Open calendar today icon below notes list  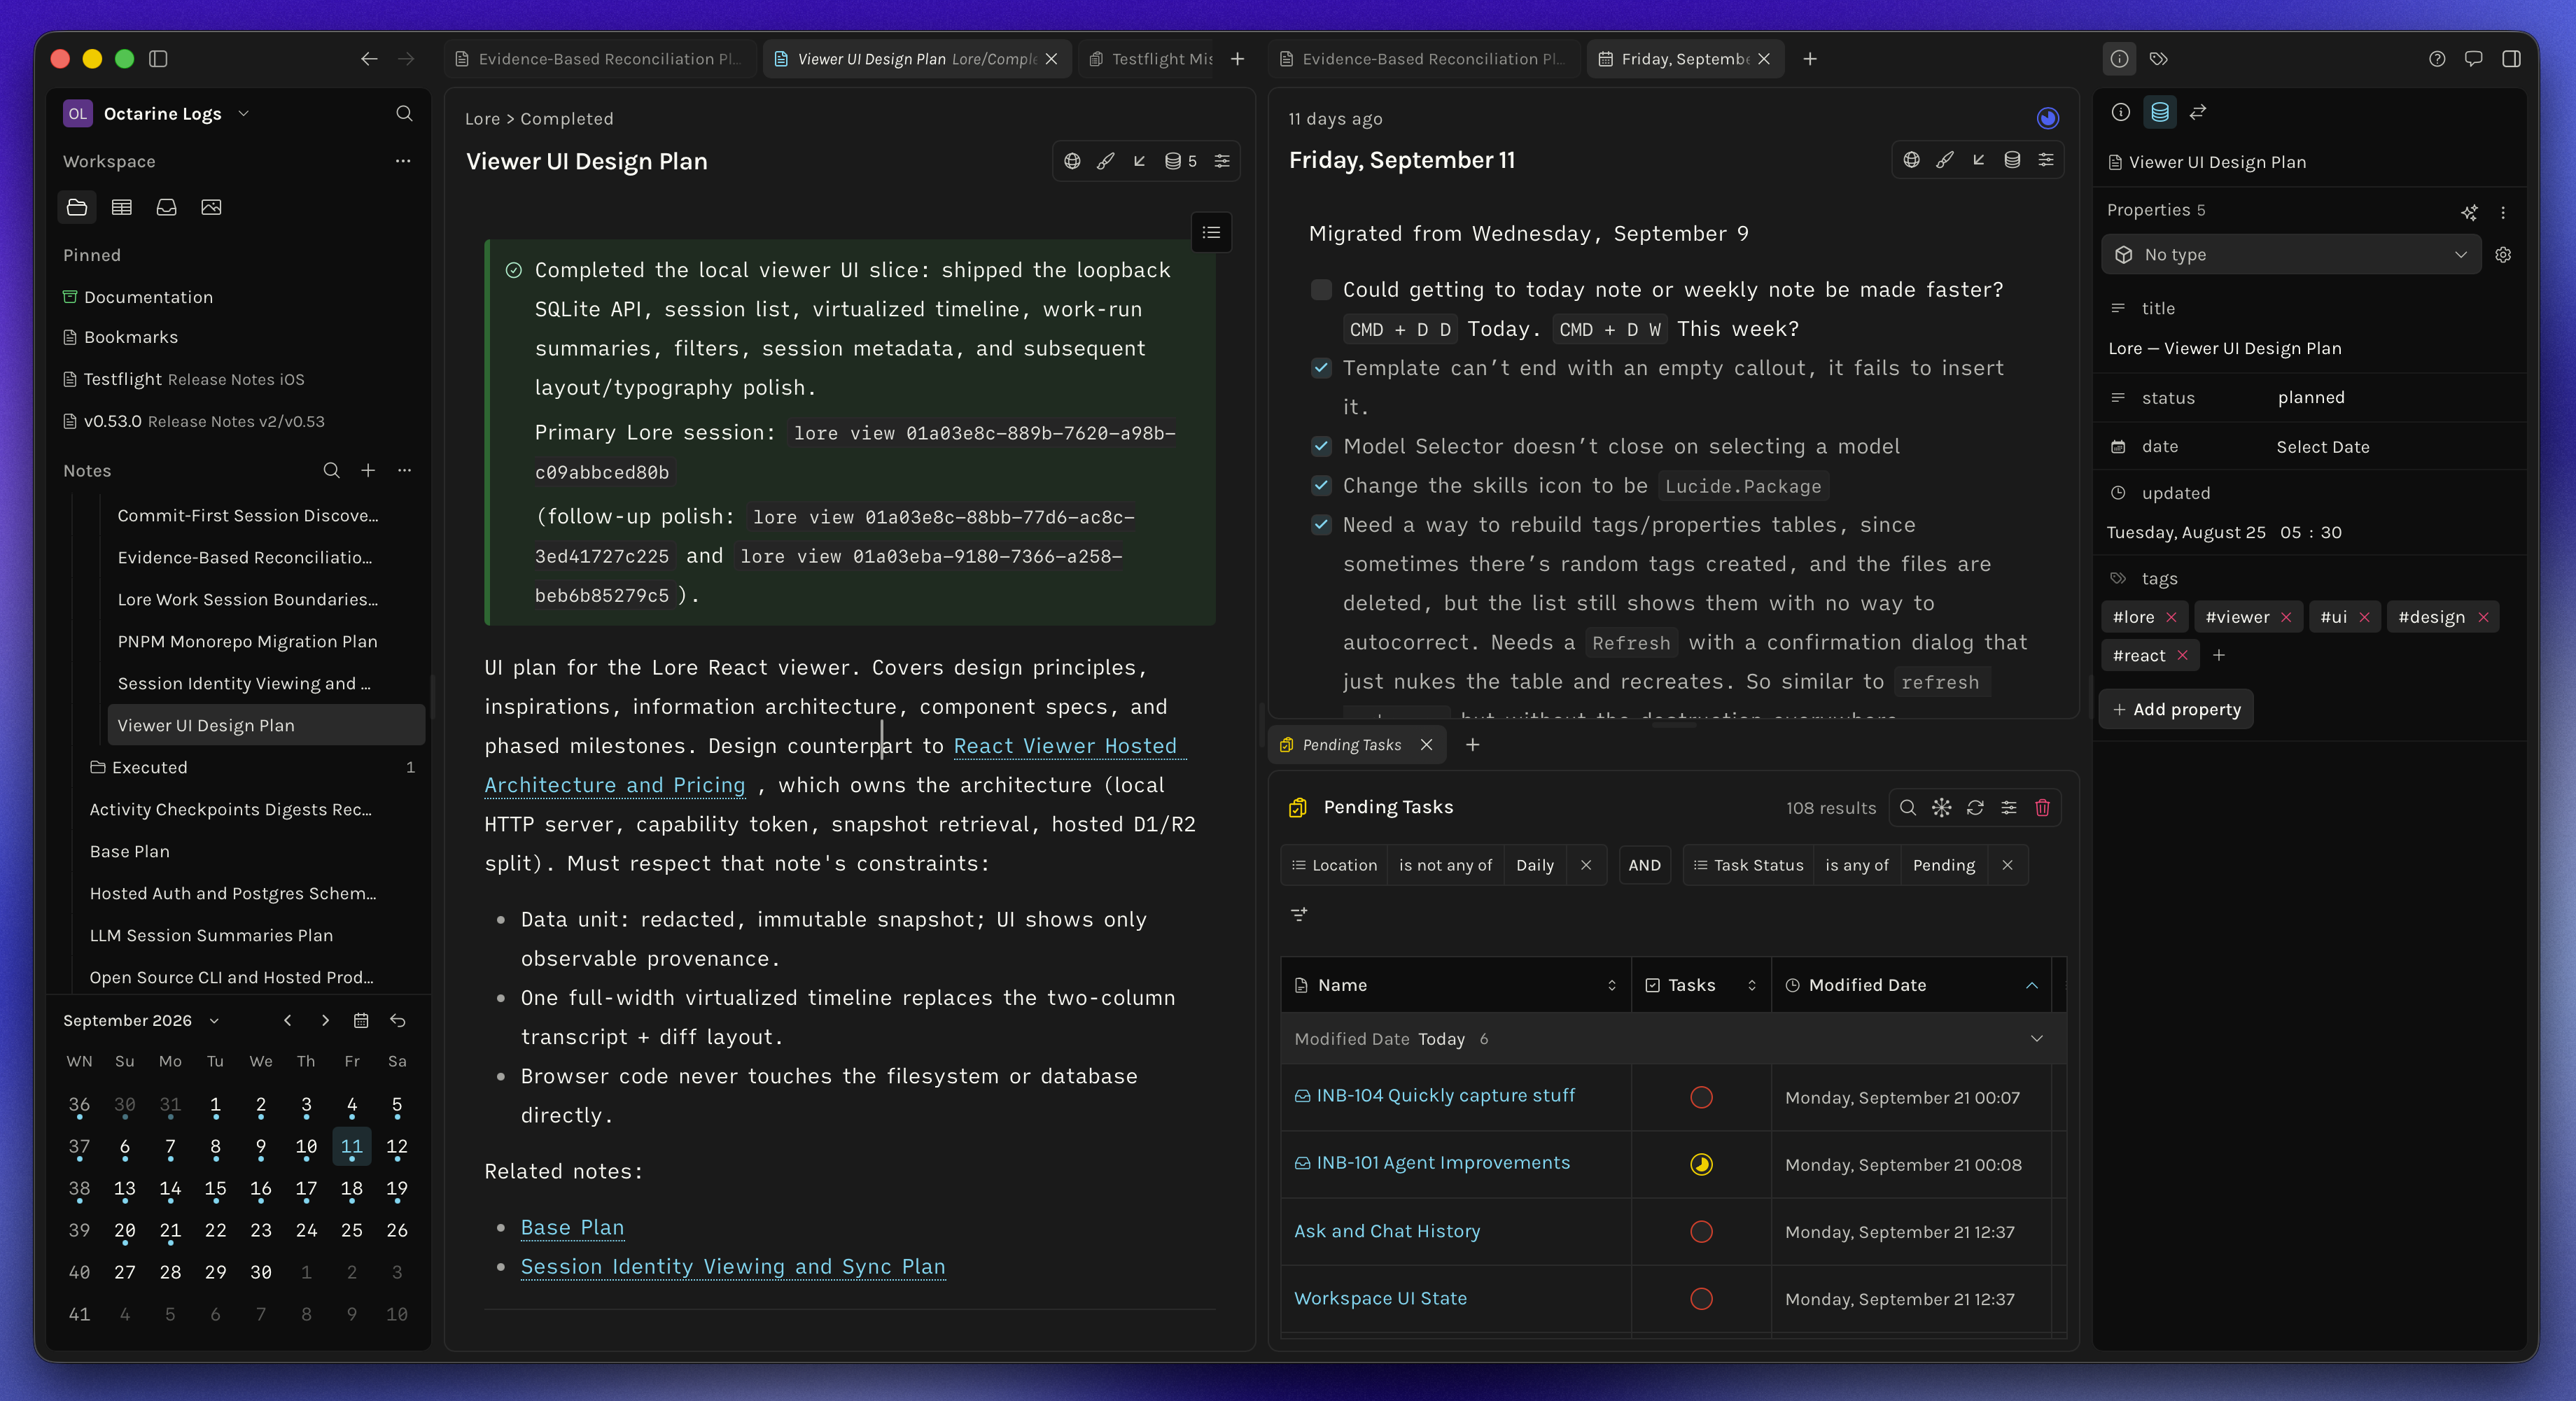[x=361, y=1021]
